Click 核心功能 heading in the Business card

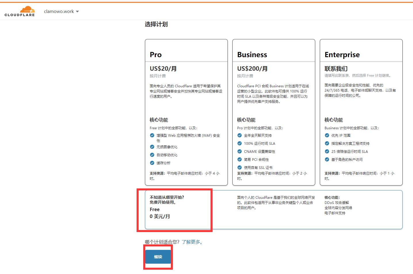[246, 120]
